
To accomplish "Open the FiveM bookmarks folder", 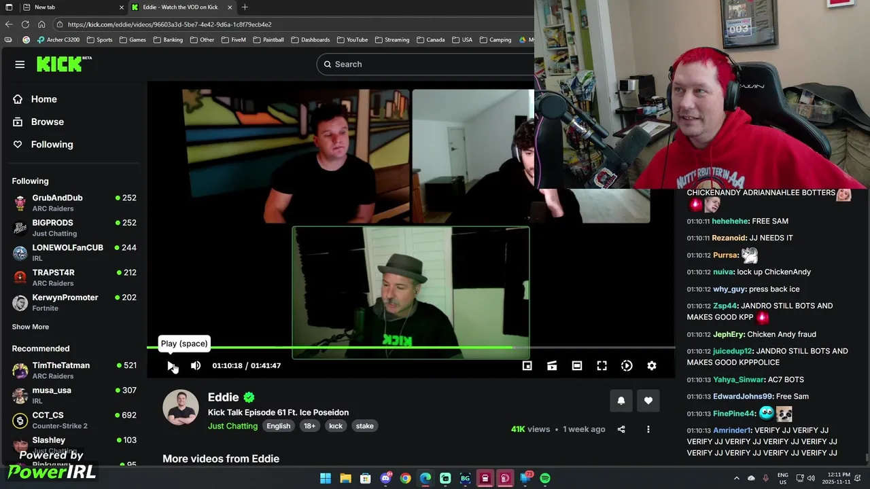I will click(234, 39).
